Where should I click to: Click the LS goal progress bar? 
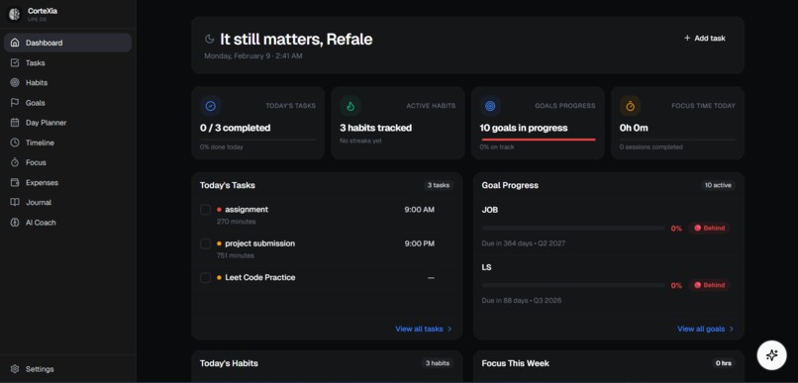[573, 285]
